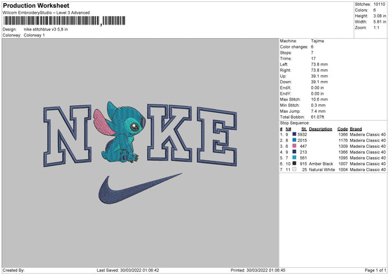Select the blue swatch for code 1176
The image size is (389, 275).
294,140
